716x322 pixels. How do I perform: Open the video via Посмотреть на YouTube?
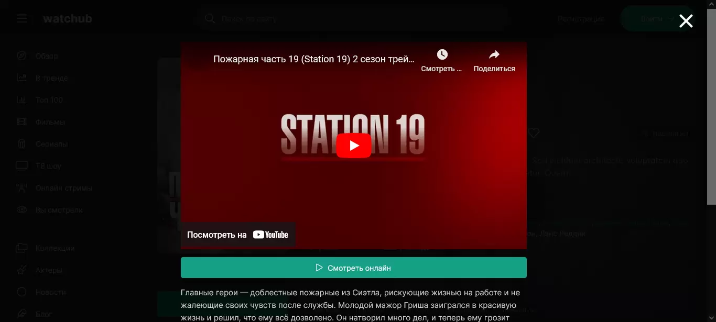238,235
